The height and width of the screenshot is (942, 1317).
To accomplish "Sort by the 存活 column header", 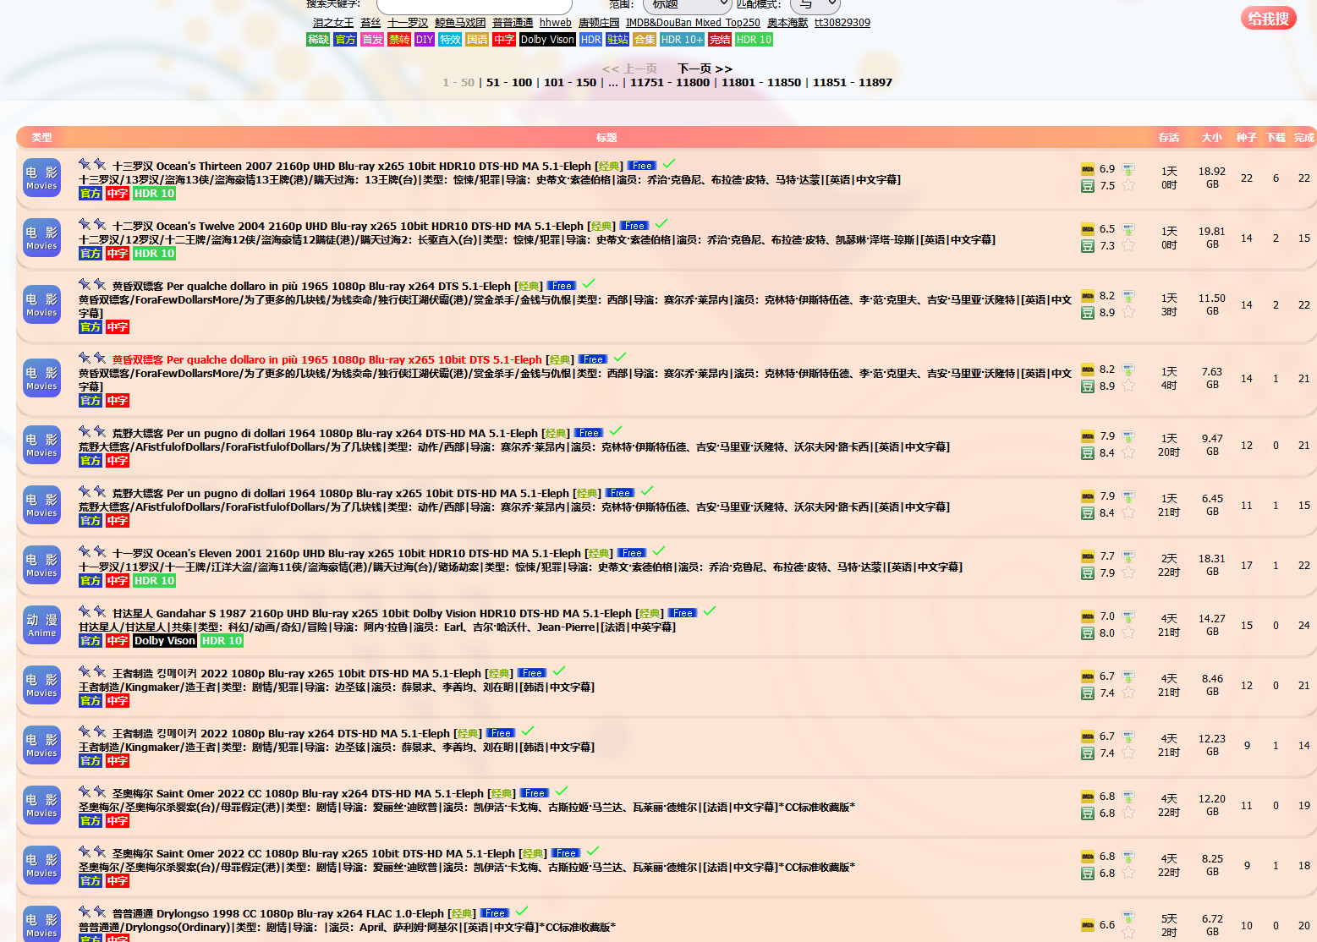I will tap(1169, 137).
